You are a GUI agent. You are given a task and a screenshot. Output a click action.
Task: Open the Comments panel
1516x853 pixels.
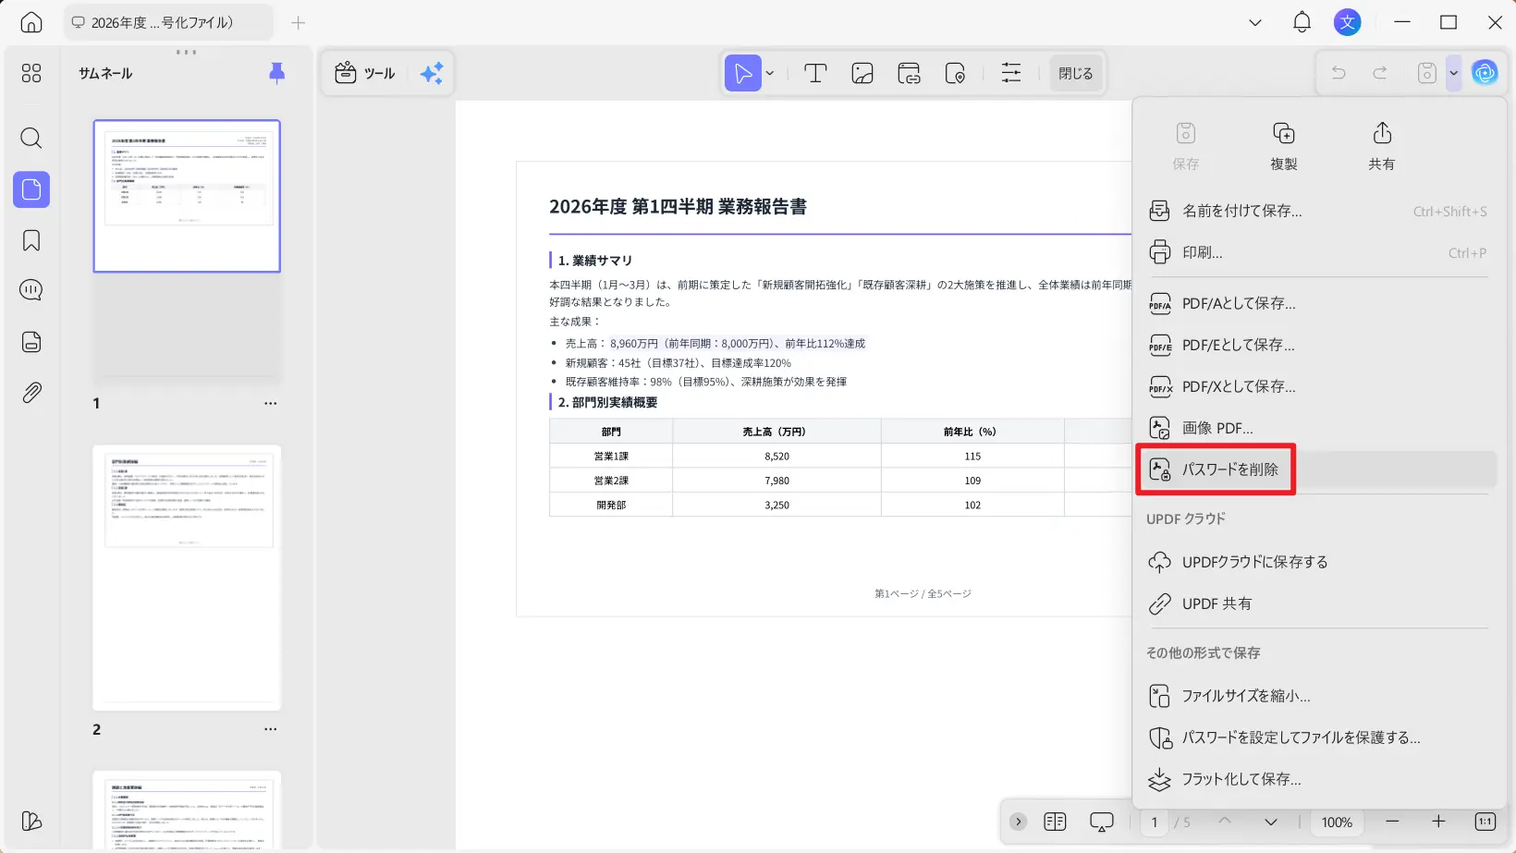click(31, 289)
